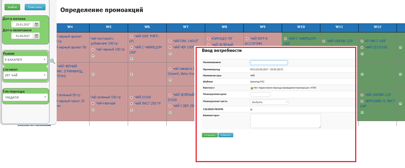Open the calendar picker for Дата начала
Screen dimensions: 405x168
[x=36, y=25]
